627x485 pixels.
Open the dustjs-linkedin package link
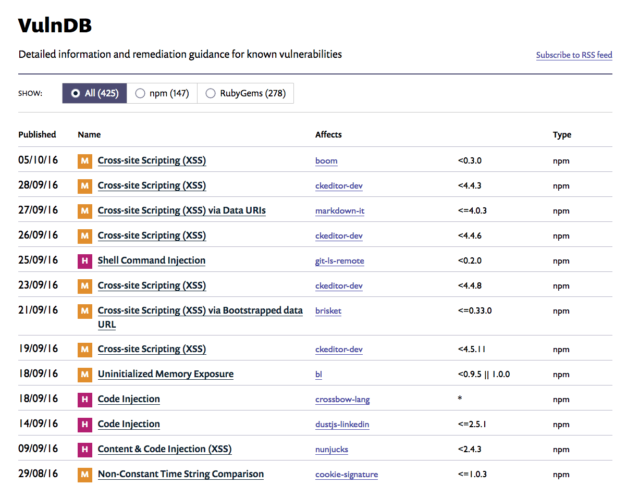(342, 425)
